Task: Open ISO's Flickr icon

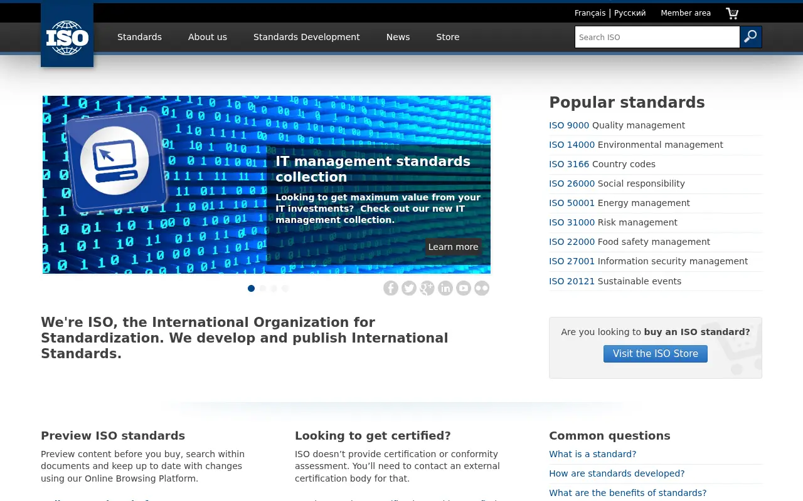Action: [482, 288]
